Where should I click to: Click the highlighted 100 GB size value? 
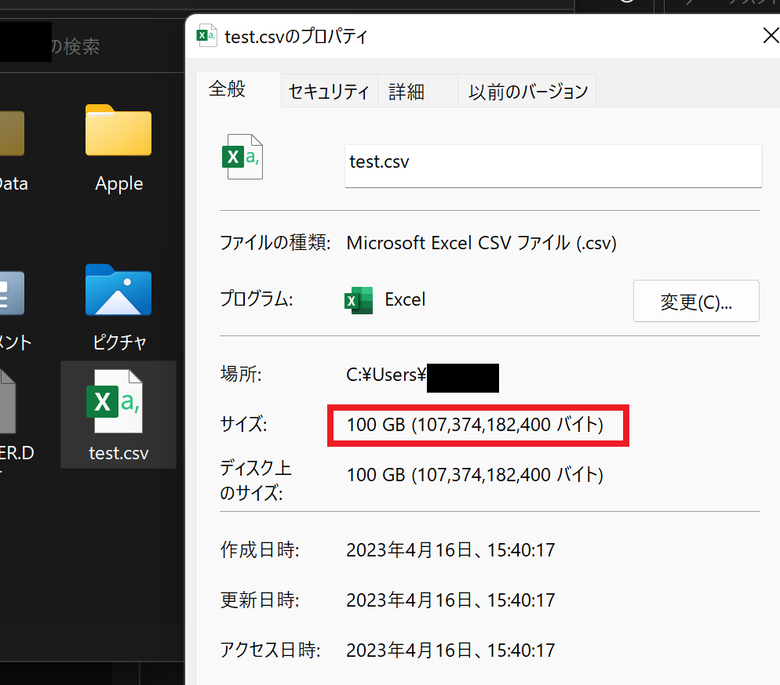point(475,425)
